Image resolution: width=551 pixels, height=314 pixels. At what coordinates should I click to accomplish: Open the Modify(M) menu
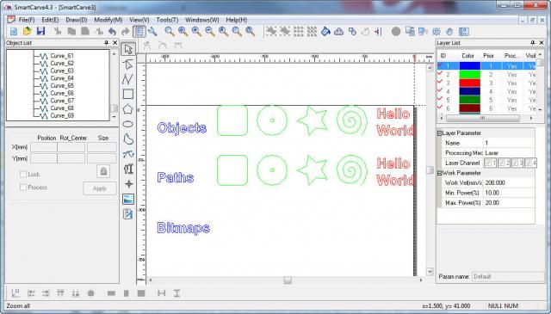(x=108, y=20)
